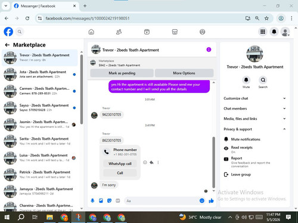
Task: Open Sarita's apartment conversation
Action: tap(40, 141)
